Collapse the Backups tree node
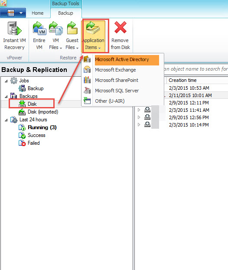The image size is (228, 270). pyautogui.click(x=6, y=96)
